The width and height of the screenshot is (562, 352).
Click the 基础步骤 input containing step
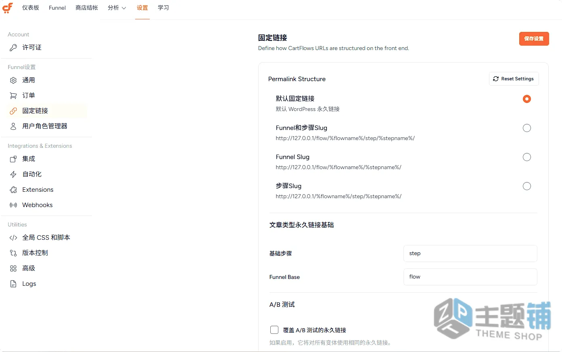pos(470,254)
